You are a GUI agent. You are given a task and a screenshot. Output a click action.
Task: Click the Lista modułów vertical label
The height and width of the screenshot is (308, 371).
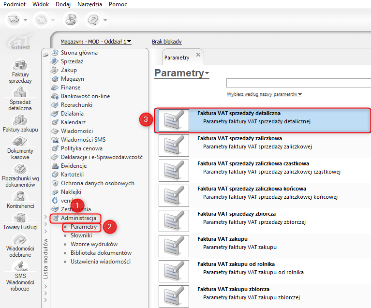click(x=45, y=259)
